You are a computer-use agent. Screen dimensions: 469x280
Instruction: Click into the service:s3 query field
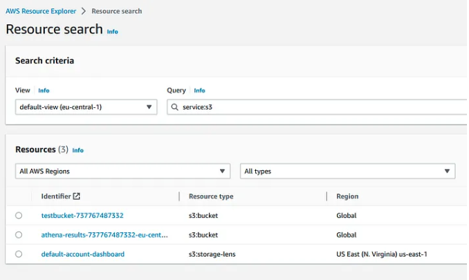[317, 107]
